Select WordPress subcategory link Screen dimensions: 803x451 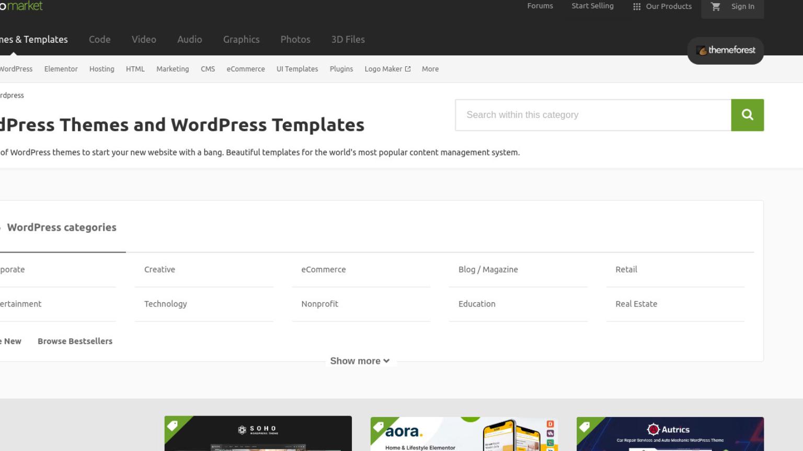16,69
